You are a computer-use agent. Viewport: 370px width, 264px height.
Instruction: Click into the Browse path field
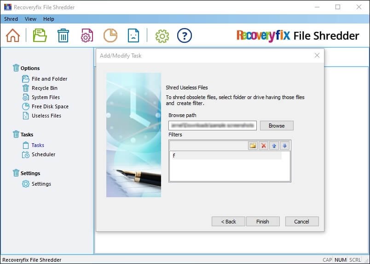click(212, 125)
